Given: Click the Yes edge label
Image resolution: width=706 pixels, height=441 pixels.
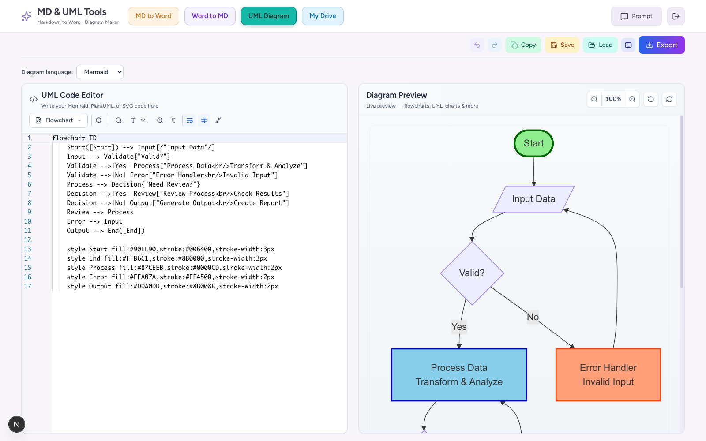Looking at the screenshot, I should pos(459,327).
